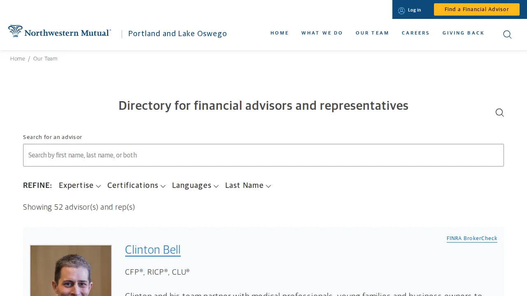The image size is (527, 296).
Task: Select Our Team in navigation
Action: point(372,33)
